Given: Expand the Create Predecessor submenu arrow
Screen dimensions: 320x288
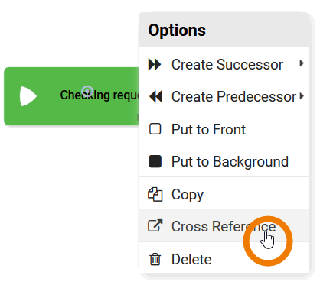Looking at the screenshot, I should [302, 96].
